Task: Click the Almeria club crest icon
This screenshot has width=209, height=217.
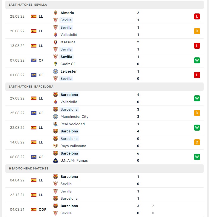Action: pos(56,13)
